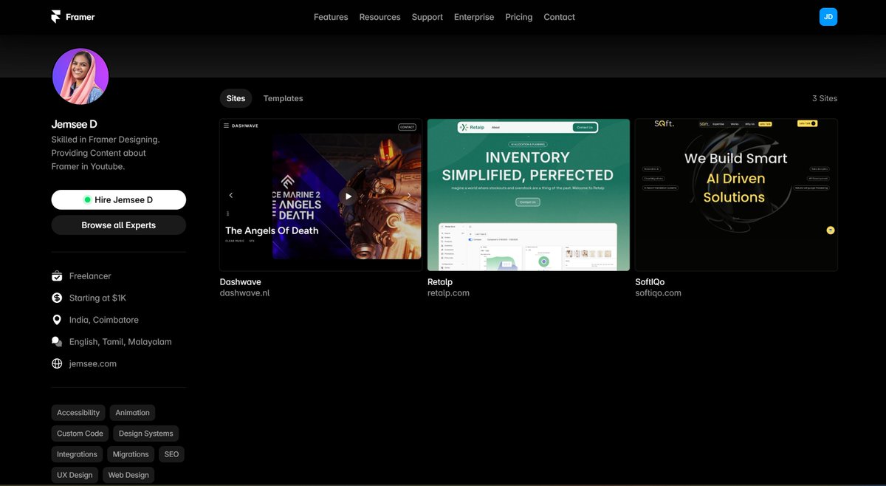Open the SoftIQo site thumbnail
Screen dimensions: 886x486
[x=736, y=195]
